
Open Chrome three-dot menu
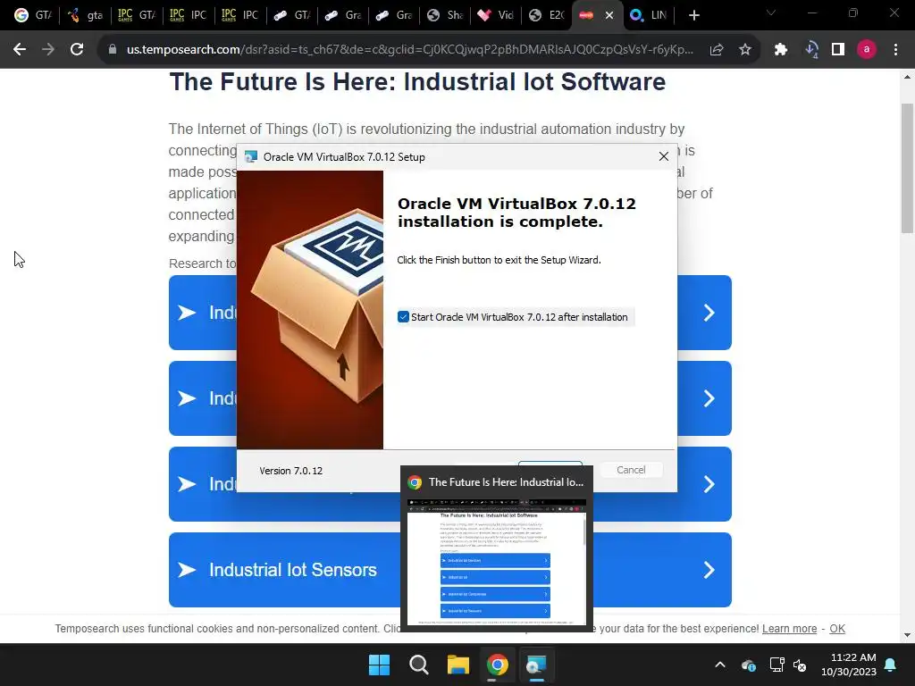point(895,50)
